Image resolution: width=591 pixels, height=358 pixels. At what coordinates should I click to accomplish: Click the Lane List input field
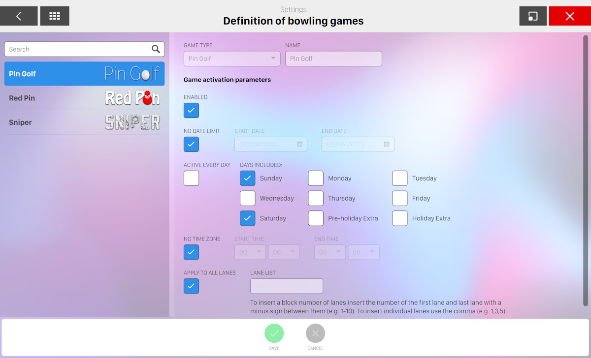pos(287,286)
